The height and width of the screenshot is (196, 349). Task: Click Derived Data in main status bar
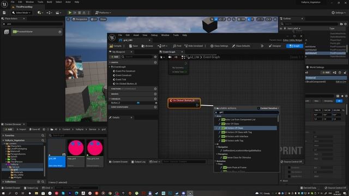point(308,188)
